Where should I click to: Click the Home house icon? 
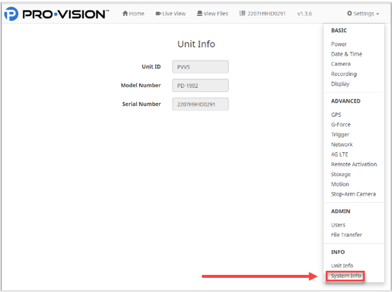[125, 14]
